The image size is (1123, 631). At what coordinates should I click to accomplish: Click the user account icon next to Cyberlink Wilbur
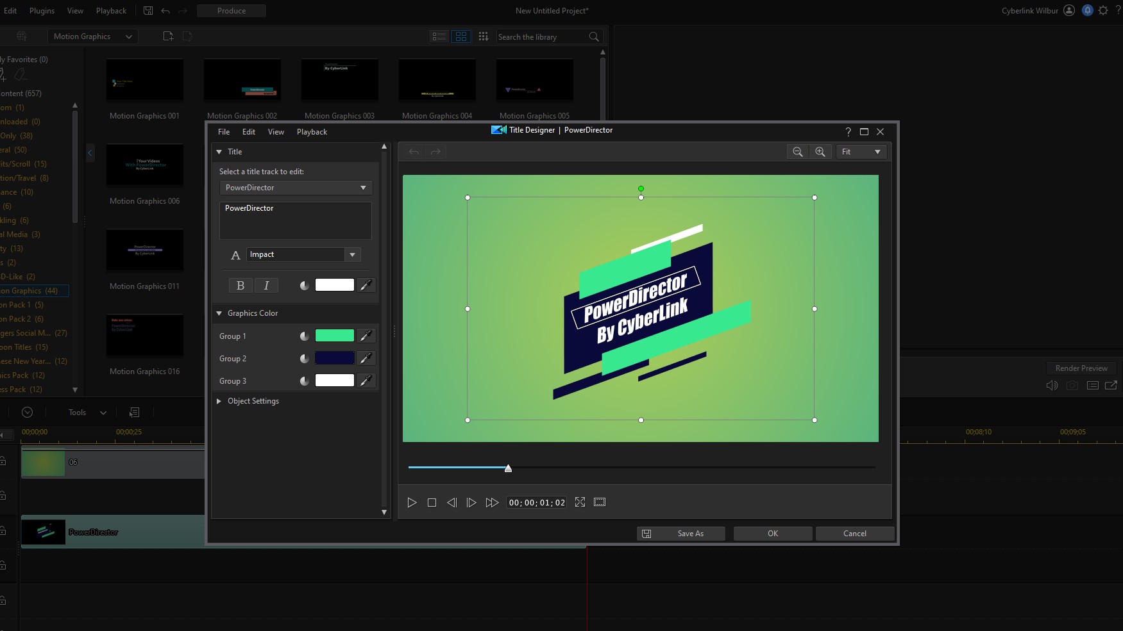point(1069,10)
